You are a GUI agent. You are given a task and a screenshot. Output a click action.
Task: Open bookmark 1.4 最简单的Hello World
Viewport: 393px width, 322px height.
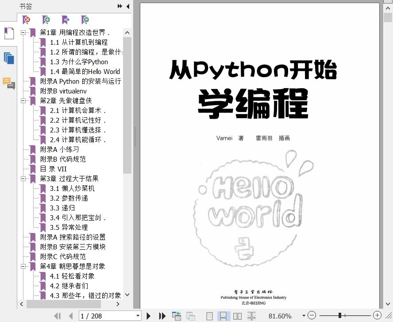85,72
